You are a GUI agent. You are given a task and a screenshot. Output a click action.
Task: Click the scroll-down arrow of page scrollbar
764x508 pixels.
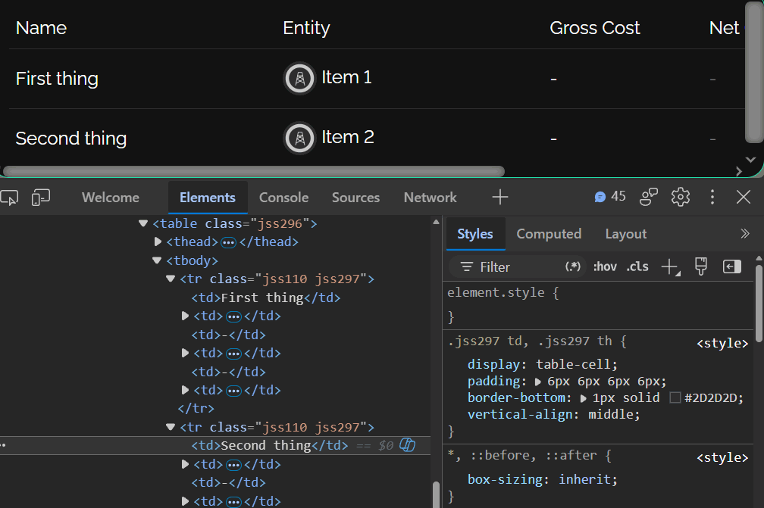751,160
